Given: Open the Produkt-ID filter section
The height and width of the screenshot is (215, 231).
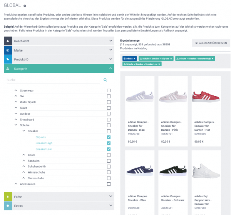Looking at the screenshot, I should [59, 59].
